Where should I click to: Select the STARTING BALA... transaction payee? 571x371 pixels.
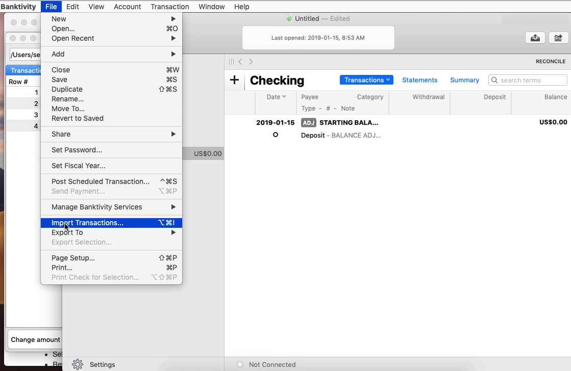point(349,123)
